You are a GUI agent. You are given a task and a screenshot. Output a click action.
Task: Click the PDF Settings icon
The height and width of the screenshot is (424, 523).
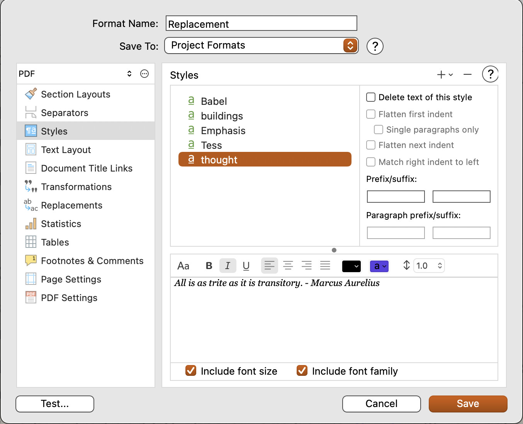(31, 297)
